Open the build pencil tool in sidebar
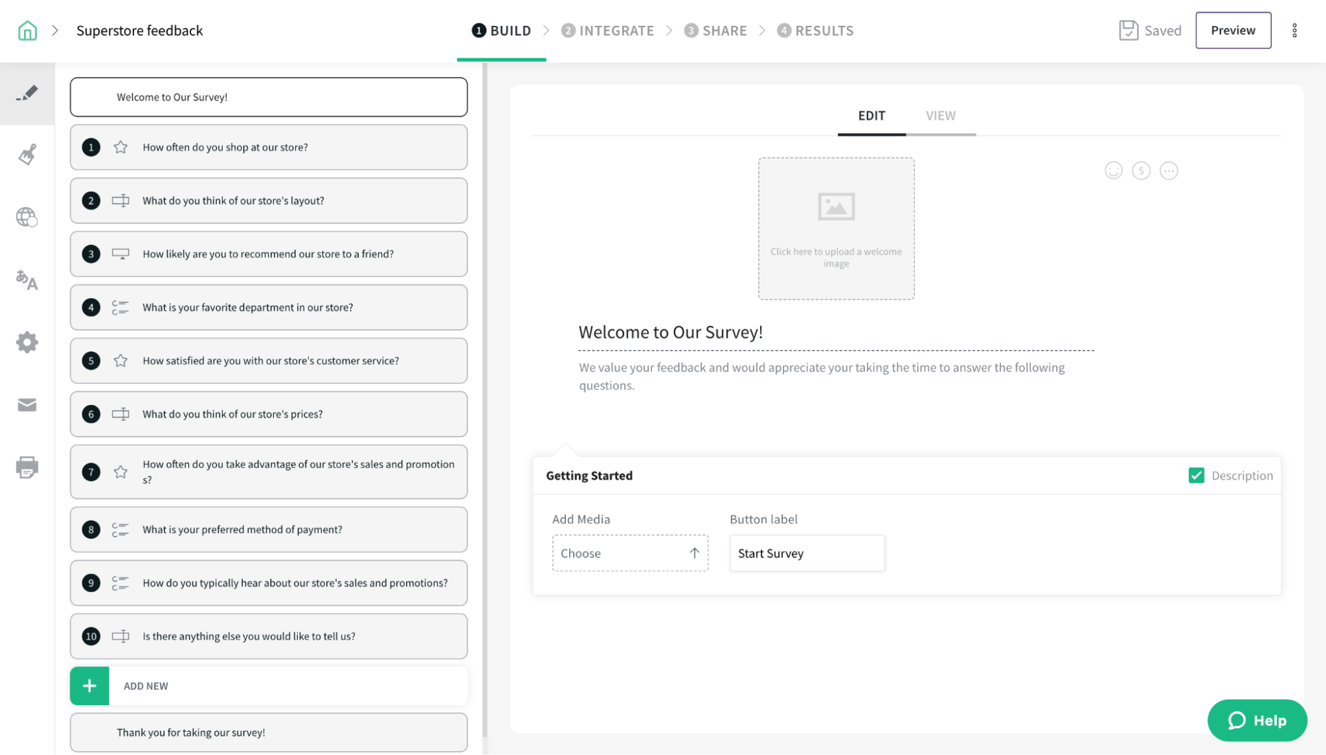1326x755 pixels. (x=27, y=93)
